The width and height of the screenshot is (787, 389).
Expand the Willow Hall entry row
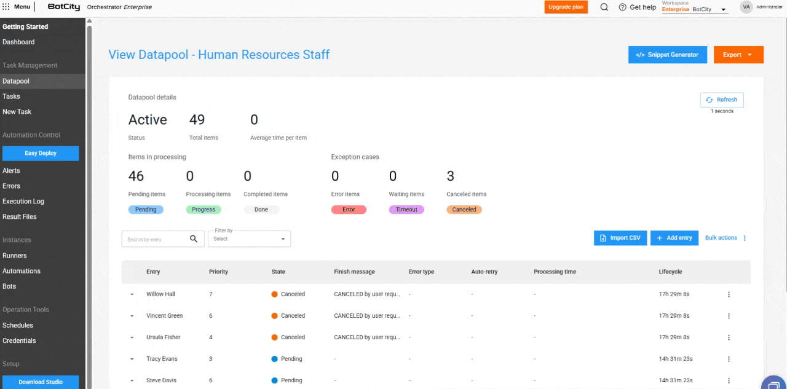[132, 294]
